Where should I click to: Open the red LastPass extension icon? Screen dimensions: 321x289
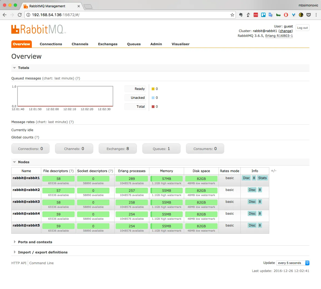(x=256, y=15)
